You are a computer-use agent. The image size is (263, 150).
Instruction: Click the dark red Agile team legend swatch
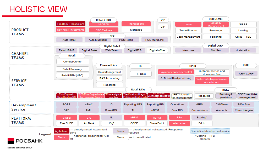tap(61, 131)
